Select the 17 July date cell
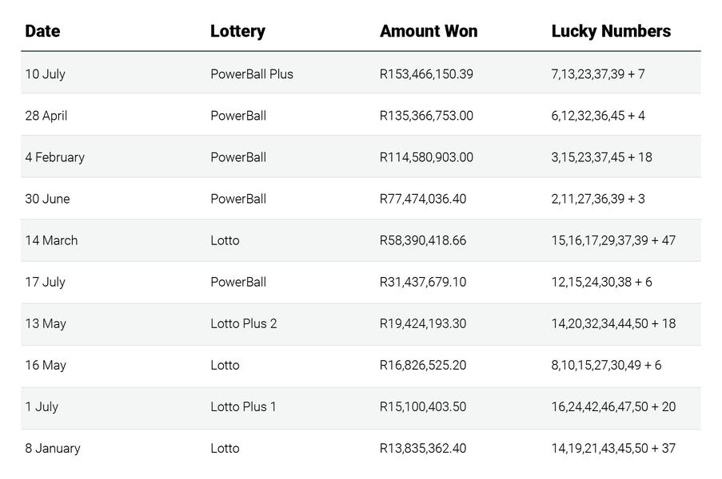 point(45,282)
